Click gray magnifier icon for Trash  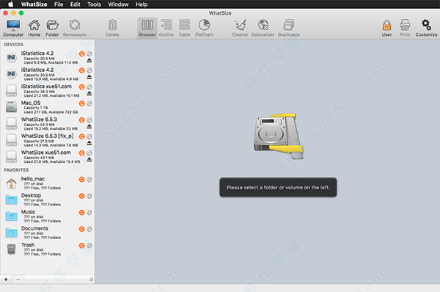[x=89, y=245]
